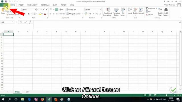
Task: Open Cell Styles gallery
Action: [x=123, y=12]
